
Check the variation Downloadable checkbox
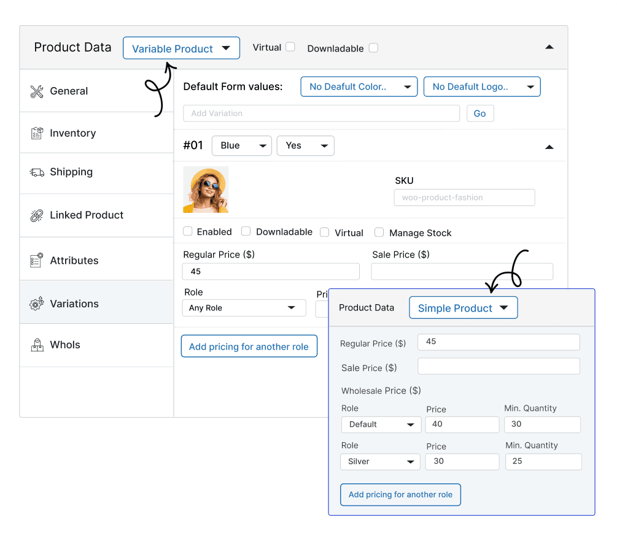pyautogui.click(x=246, y=231)
